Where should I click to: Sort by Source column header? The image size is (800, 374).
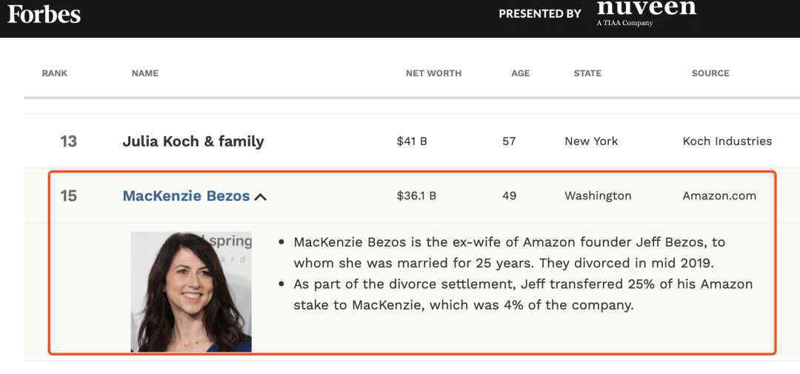pos(710,73)
